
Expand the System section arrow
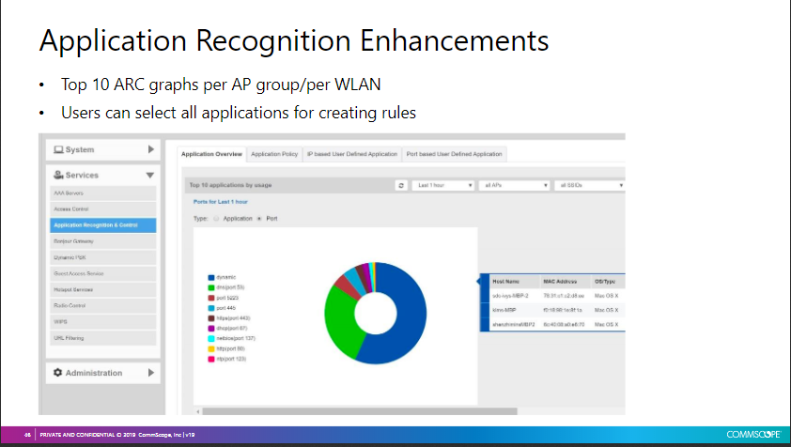(150, 149)
